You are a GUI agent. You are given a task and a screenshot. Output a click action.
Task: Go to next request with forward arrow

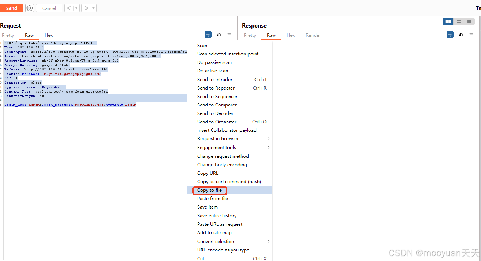coord(86,8)
